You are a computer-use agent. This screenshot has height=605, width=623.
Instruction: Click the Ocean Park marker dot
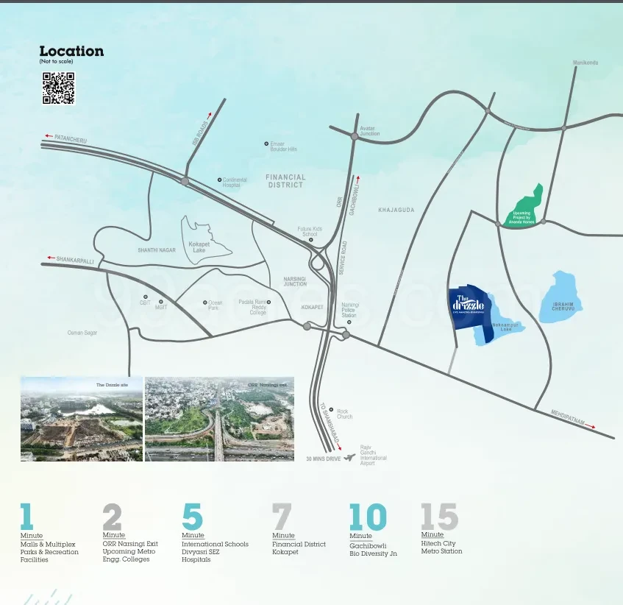(x=205, y=302)
